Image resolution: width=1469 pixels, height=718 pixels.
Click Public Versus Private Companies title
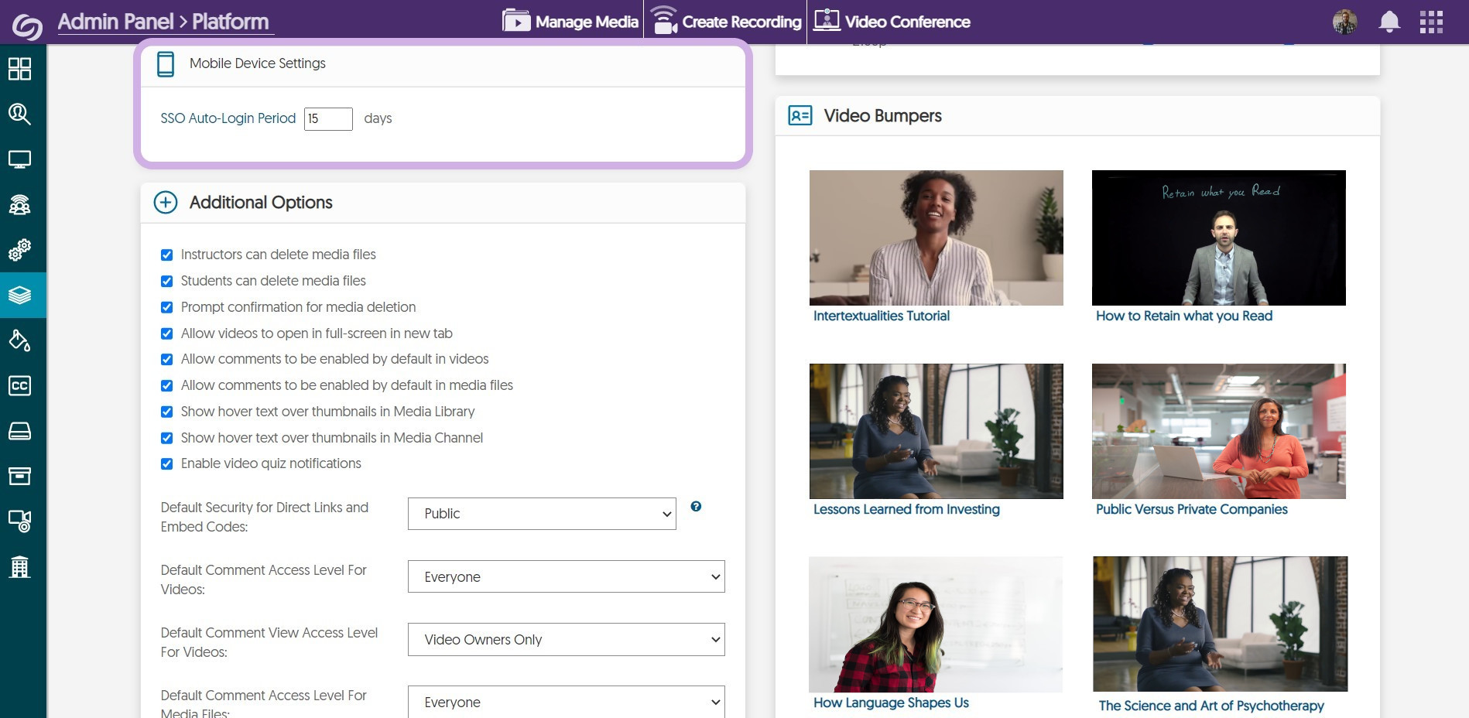[1191, 509]
